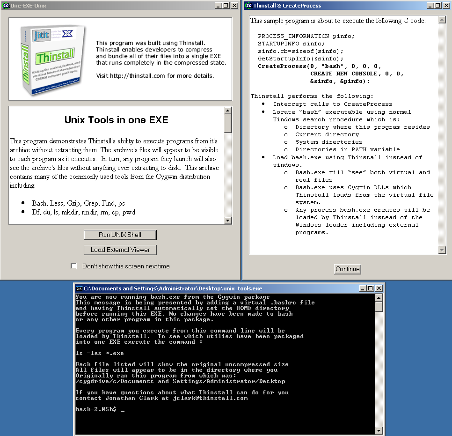Click the Thinstall & CreateProcess title bar icon
Screen dimensions: 452x436
point(248,6)
